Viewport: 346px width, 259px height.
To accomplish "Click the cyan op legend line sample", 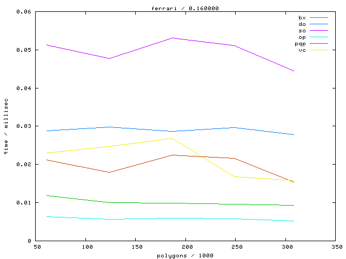I will click(320, 37).
